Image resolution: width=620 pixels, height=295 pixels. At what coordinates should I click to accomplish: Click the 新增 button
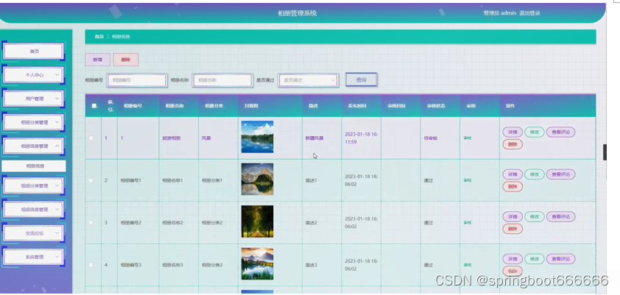click(x=98, y=60)
